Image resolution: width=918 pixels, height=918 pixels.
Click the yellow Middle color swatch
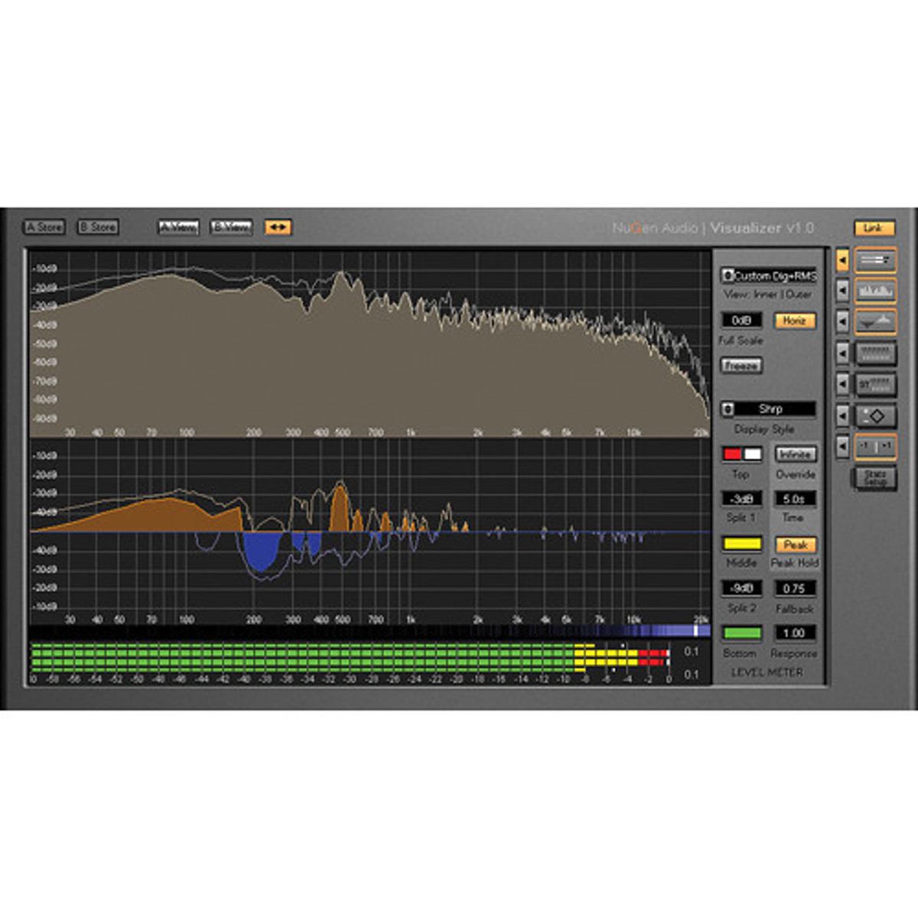742,545
